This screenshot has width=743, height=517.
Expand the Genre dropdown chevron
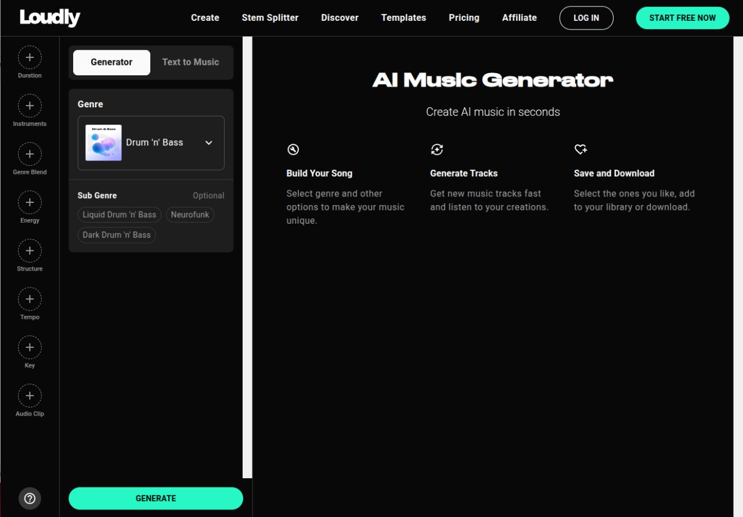(209, 143)
